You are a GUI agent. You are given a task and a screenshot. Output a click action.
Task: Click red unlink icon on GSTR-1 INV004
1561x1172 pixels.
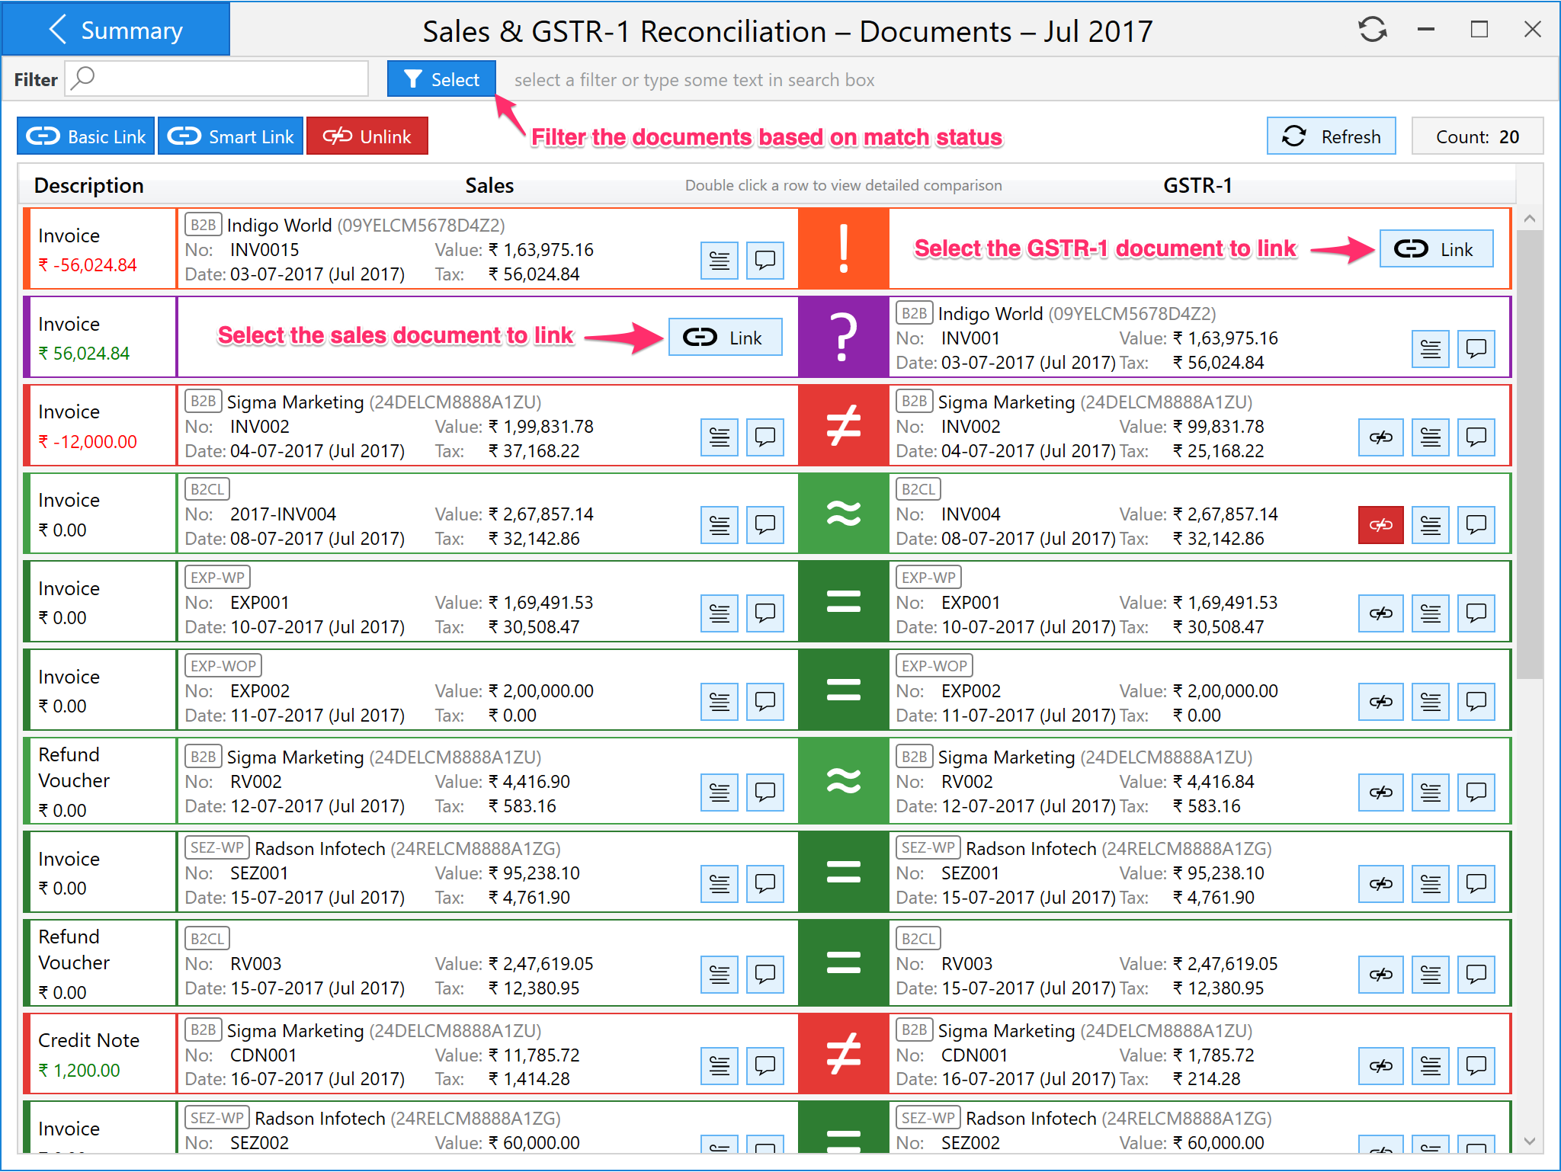[1380, 525]
